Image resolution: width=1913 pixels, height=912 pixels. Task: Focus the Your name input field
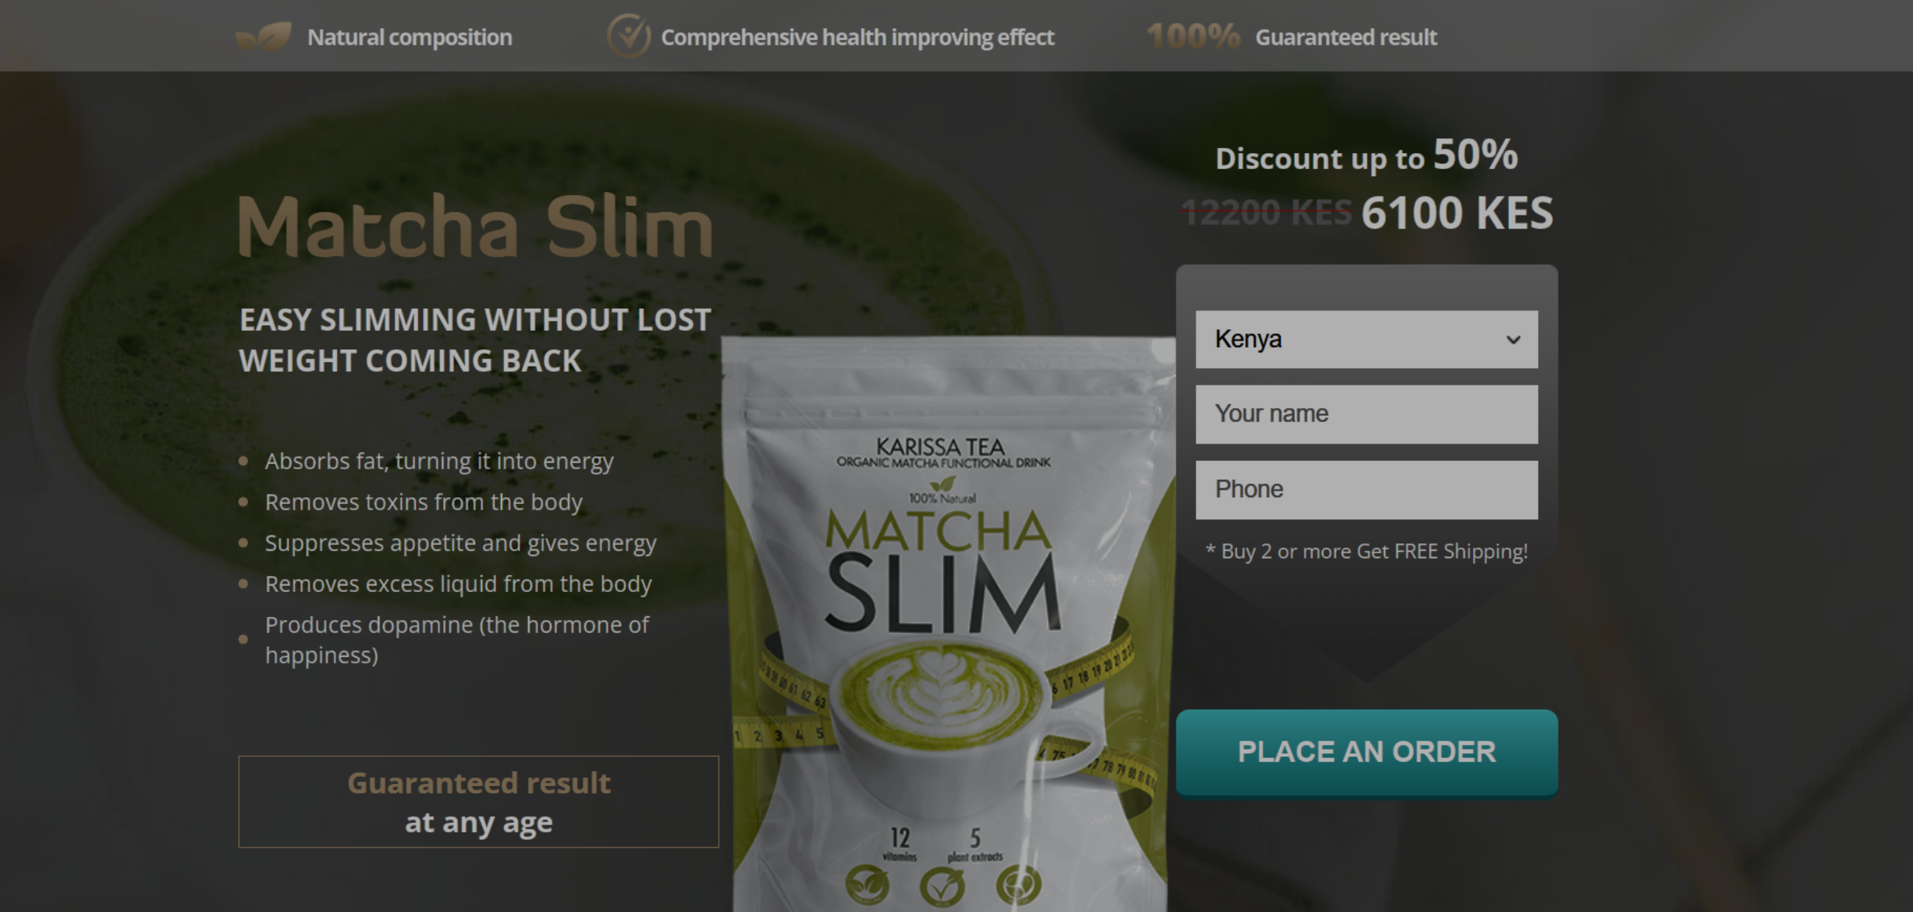tap(1366, 414)
